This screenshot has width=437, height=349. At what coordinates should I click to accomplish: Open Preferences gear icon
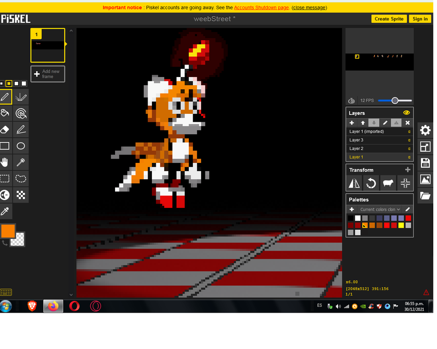pos(425,130)
